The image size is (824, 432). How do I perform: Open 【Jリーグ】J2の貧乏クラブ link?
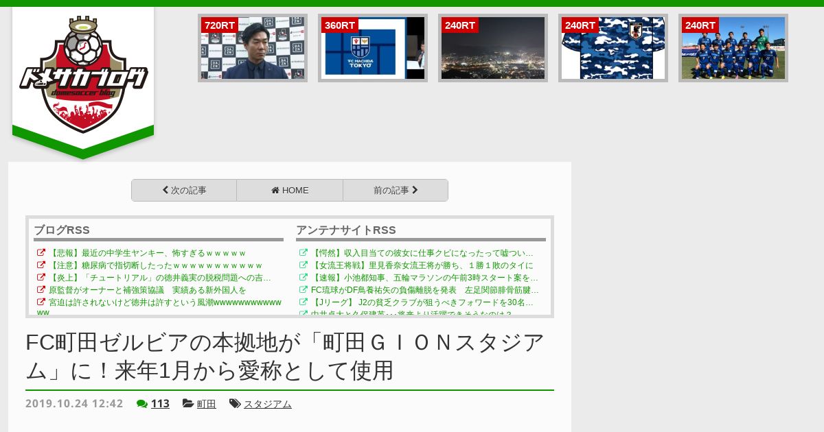(422, 302)
